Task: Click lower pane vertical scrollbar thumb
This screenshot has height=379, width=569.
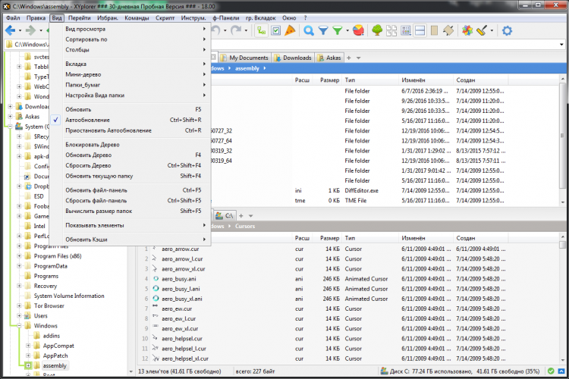Action: [x=563, y=246]
